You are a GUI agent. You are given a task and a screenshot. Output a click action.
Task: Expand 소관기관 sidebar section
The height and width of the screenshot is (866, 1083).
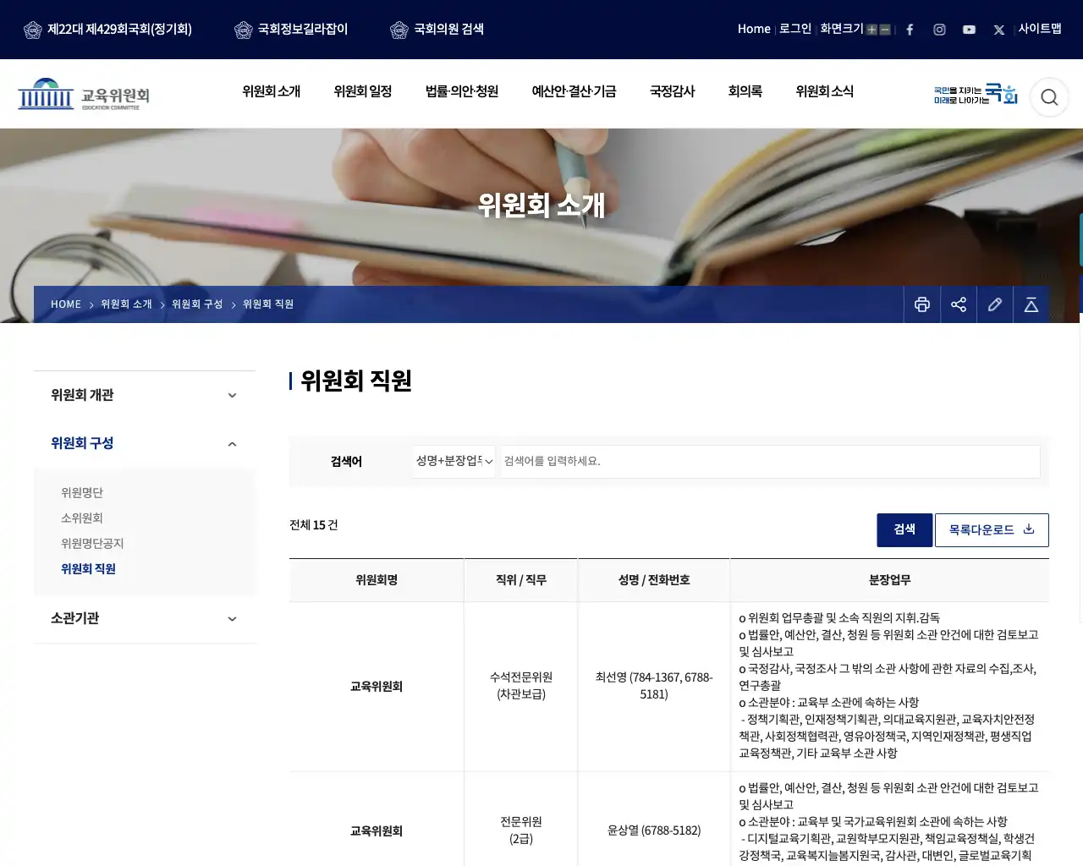coord(145,618)
